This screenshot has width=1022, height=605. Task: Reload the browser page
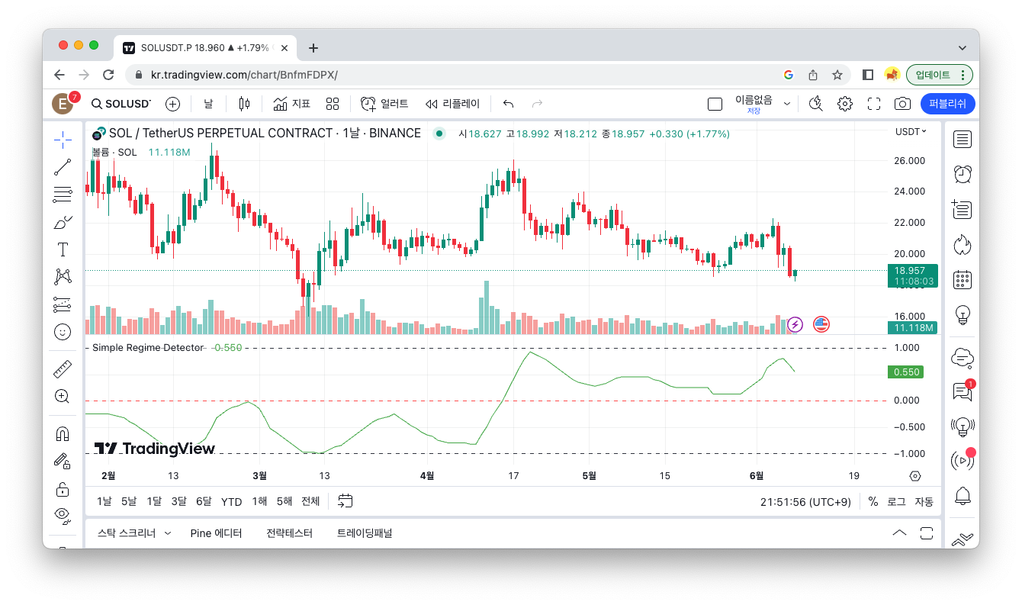[x=108, y=75]
